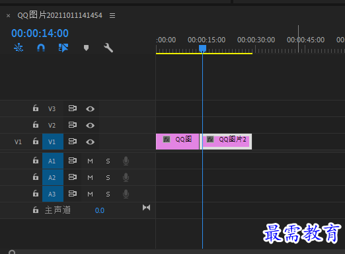345x254 pixels.
Task: Click the 主声道 volume value 0.0
Action: click(x=100, y=210)
